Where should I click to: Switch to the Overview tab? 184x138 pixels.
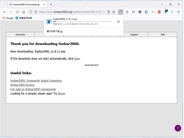pyautogui.click(x=20, y=35)
